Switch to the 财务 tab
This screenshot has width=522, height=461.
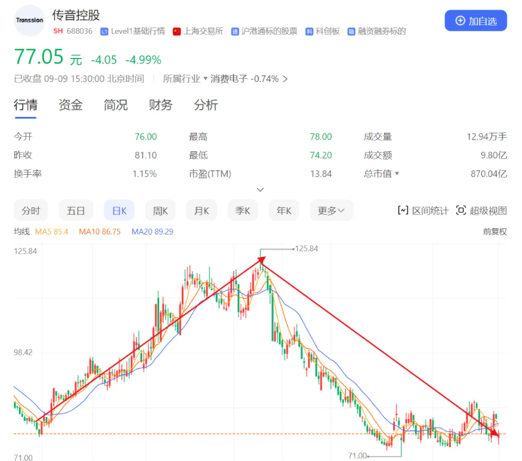point(160,105)
